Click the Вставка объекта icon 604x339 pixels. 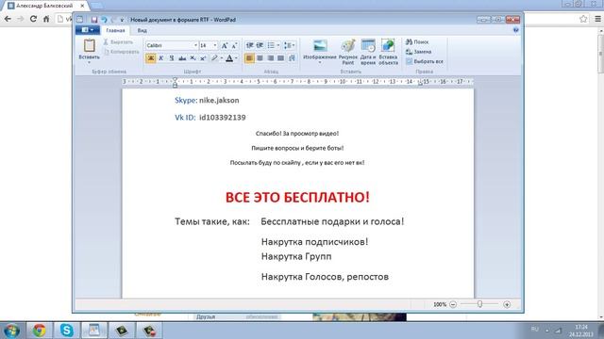(x=388, y=46)
